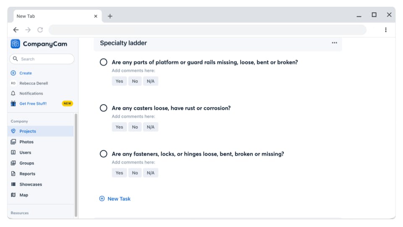
Task: Open Notifications bell icon
Action: 13,93
